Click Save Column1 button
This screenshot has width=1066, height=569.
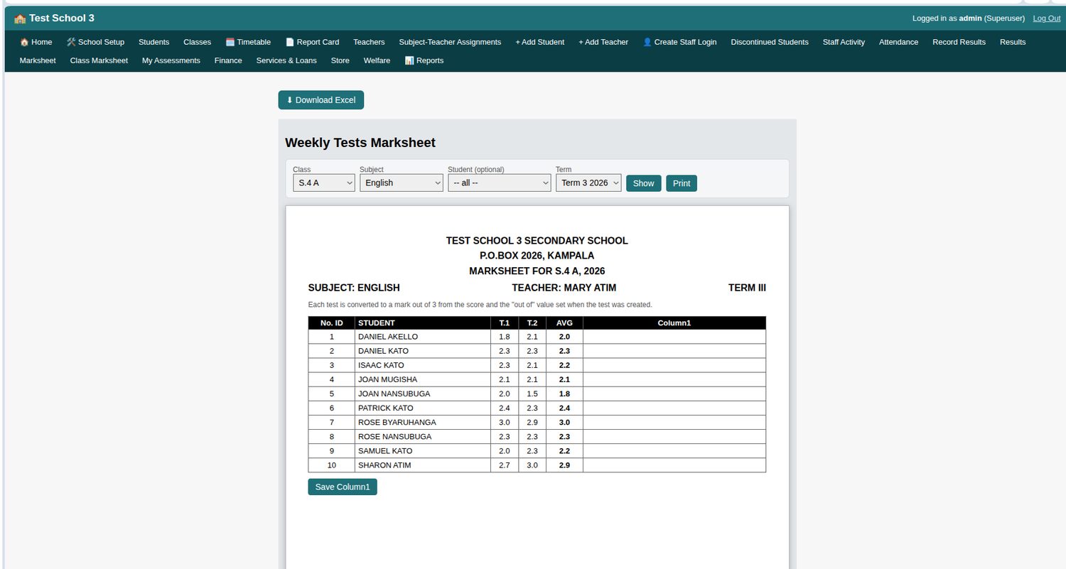(343, 487)
